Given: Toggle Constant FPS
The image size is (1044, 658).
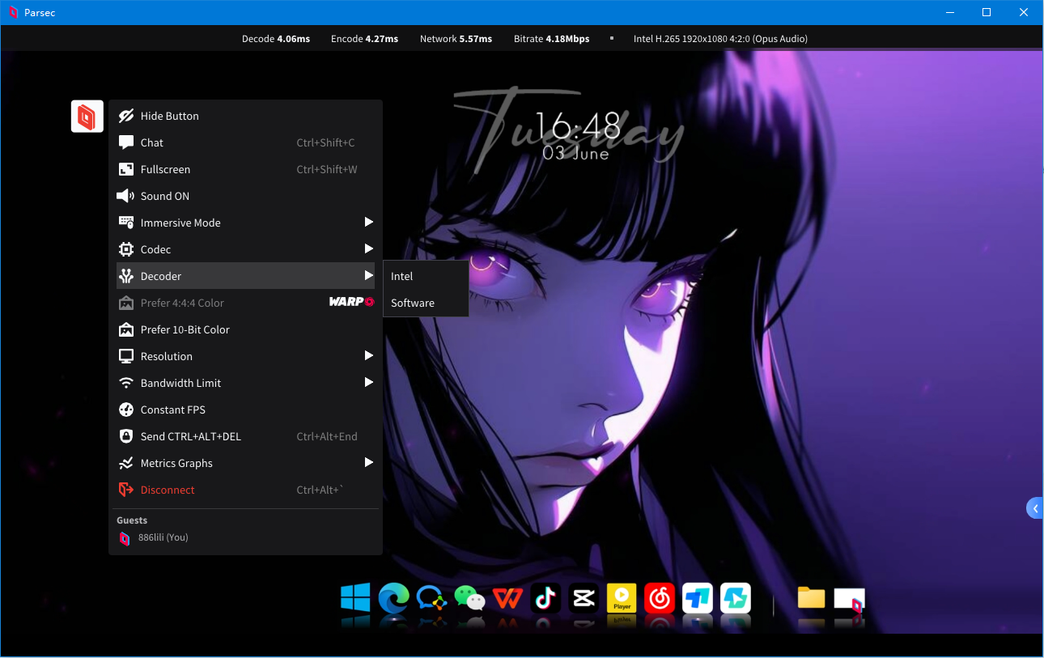Looking at the screenshot, I should (x=245, y=410).
